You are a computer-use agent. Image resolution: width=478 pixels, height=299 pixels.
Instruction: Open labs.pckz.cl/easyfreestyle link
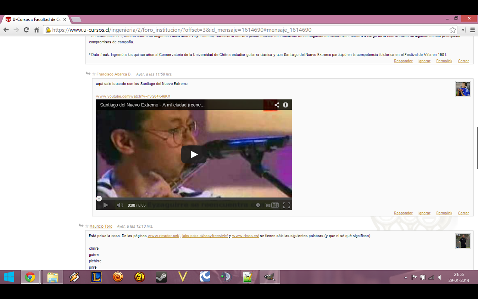point(205,236)
